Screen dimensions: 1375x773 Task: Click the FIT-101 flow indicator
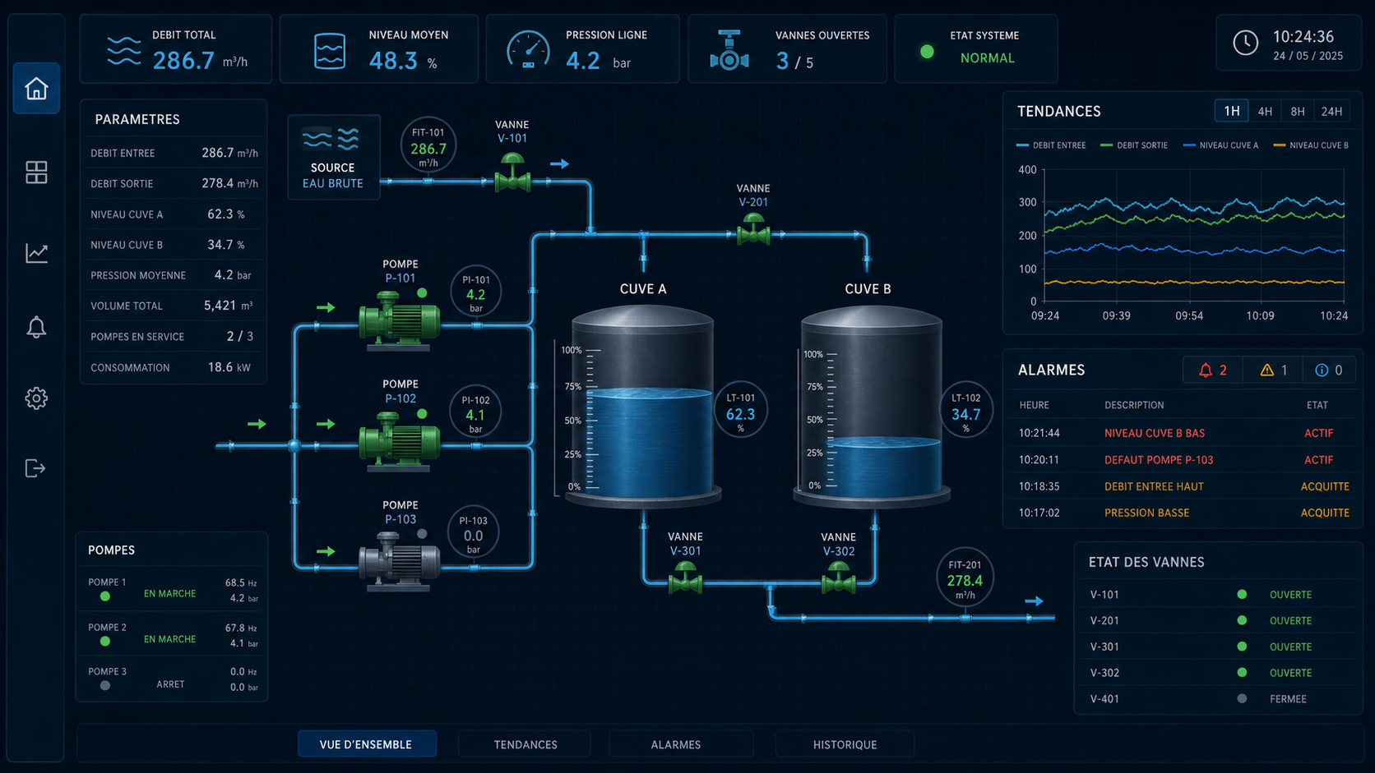[x=428, y=146]
